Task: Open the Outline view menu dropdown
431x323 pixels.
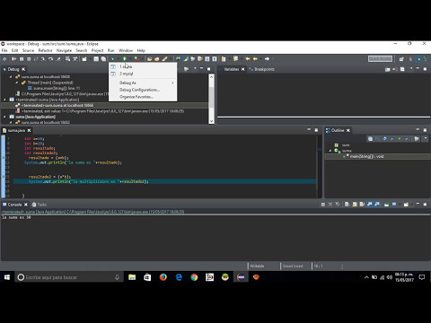Action: pyautogui.click(x=425, y=139)
